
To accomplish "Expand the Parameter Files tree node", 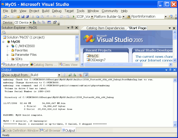I will pos(7,55).
